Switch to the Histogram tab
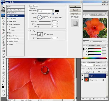Image resolution: width=109 pixels, height=101 pixels. [x=94, y=15]
